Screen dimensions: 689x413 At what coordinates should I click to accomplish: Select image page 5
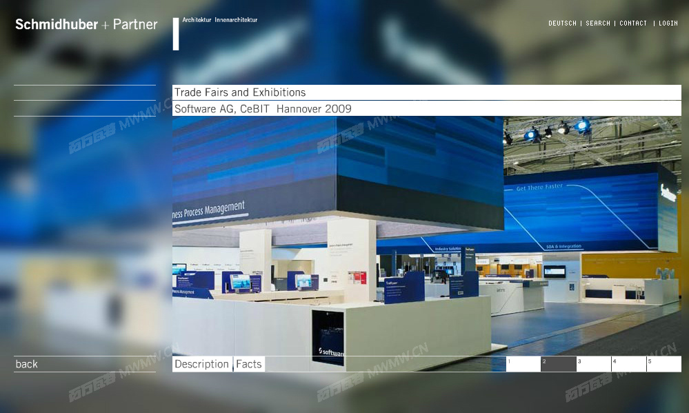tap(664, 364)
